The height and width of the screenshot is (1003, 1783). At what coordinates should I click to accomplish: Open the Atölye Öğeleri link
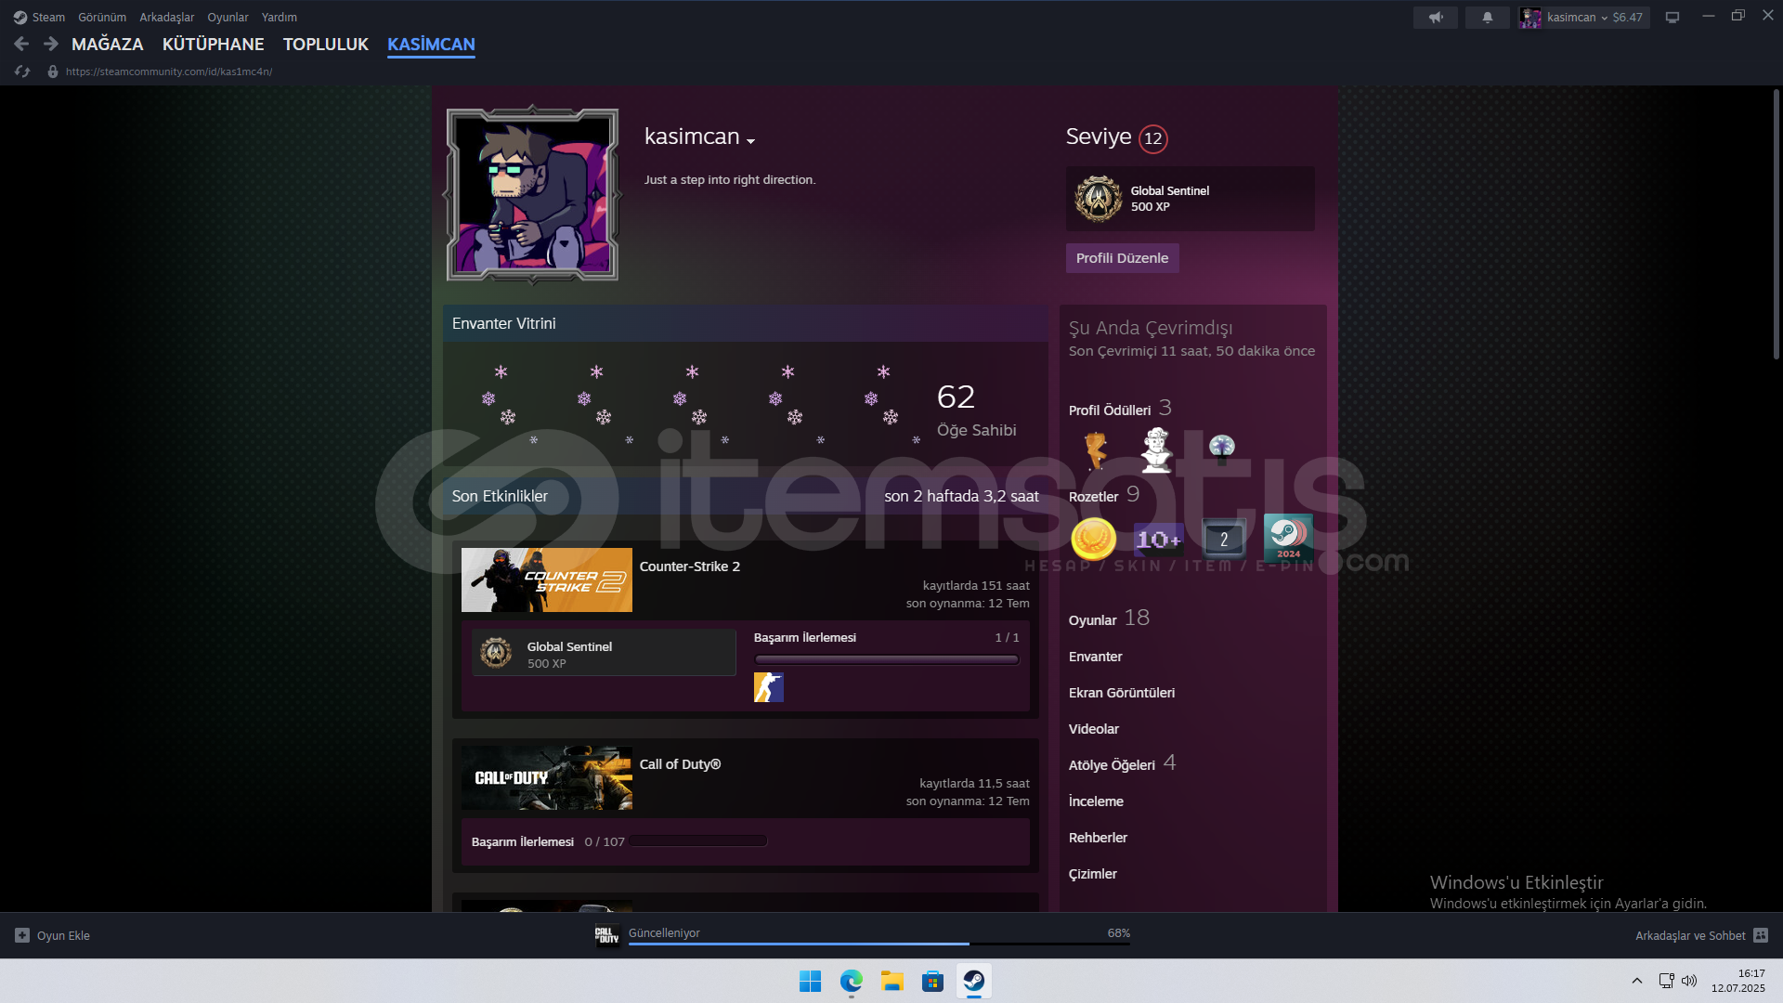1113,765
